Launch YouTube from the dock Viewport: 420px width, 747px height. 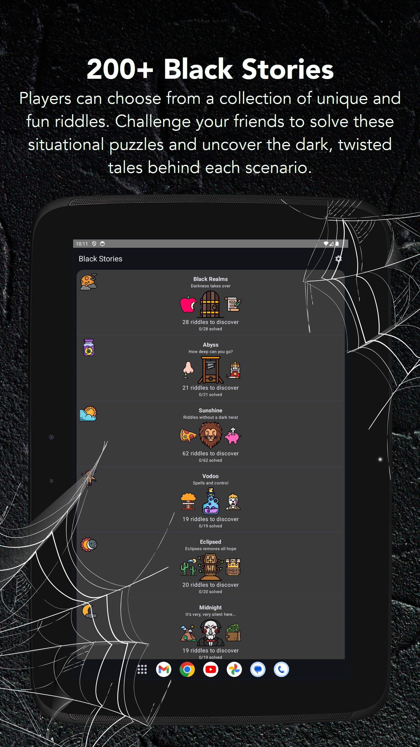211,669
